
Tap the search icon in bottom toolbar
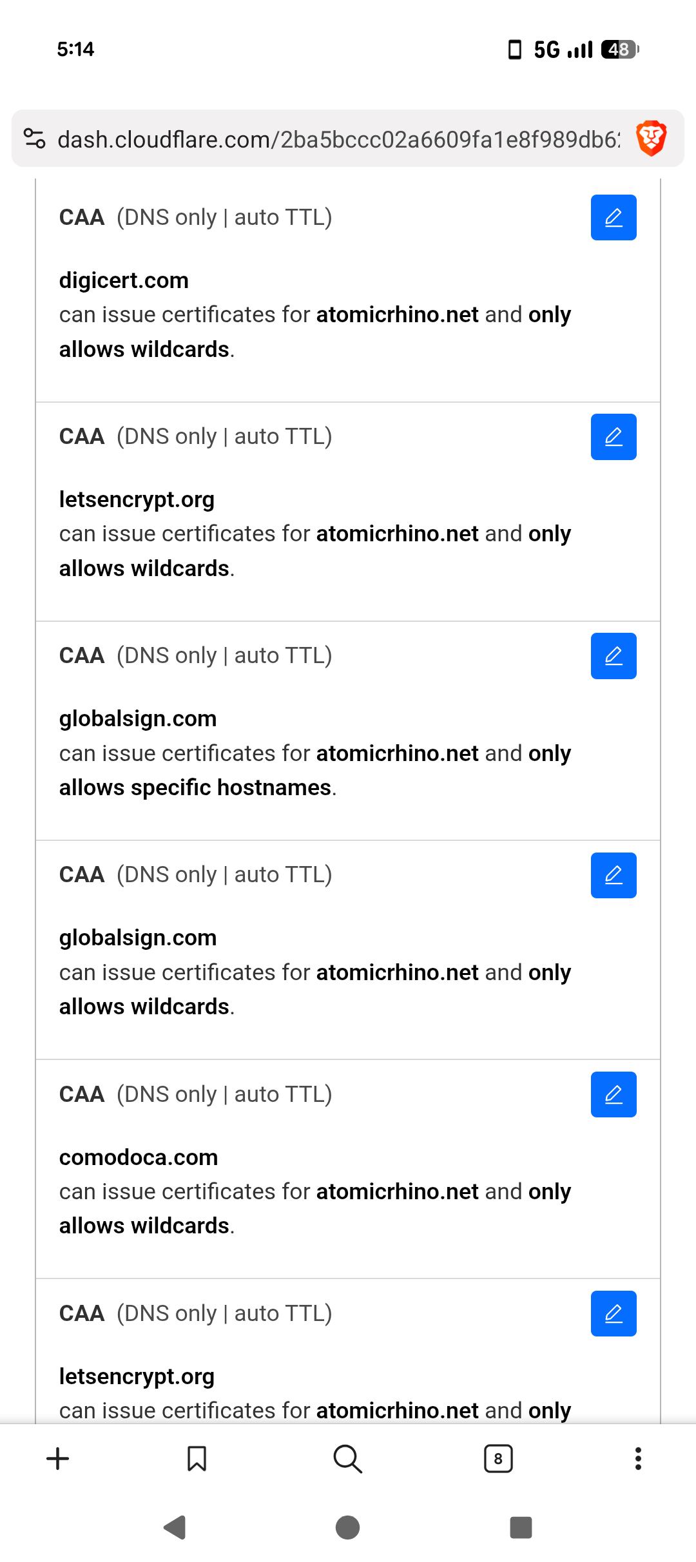tap(347, 1459)
